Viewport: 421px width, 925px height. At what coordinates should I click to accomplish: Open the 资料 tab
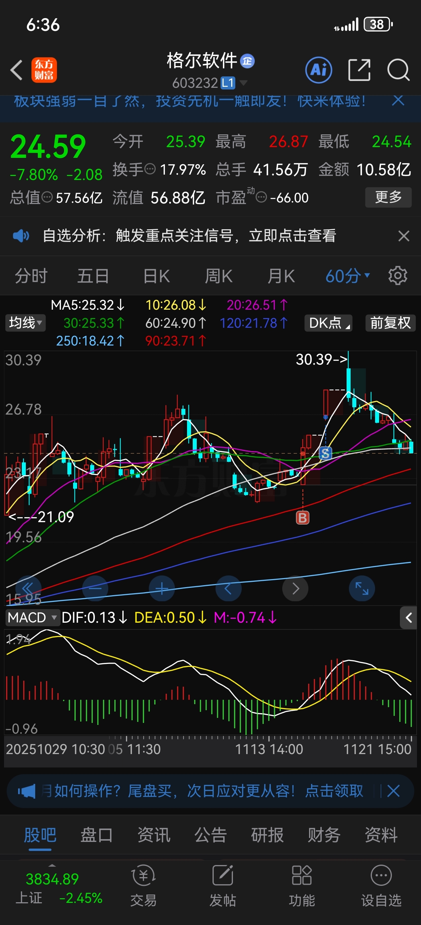[x=381, y=835]
